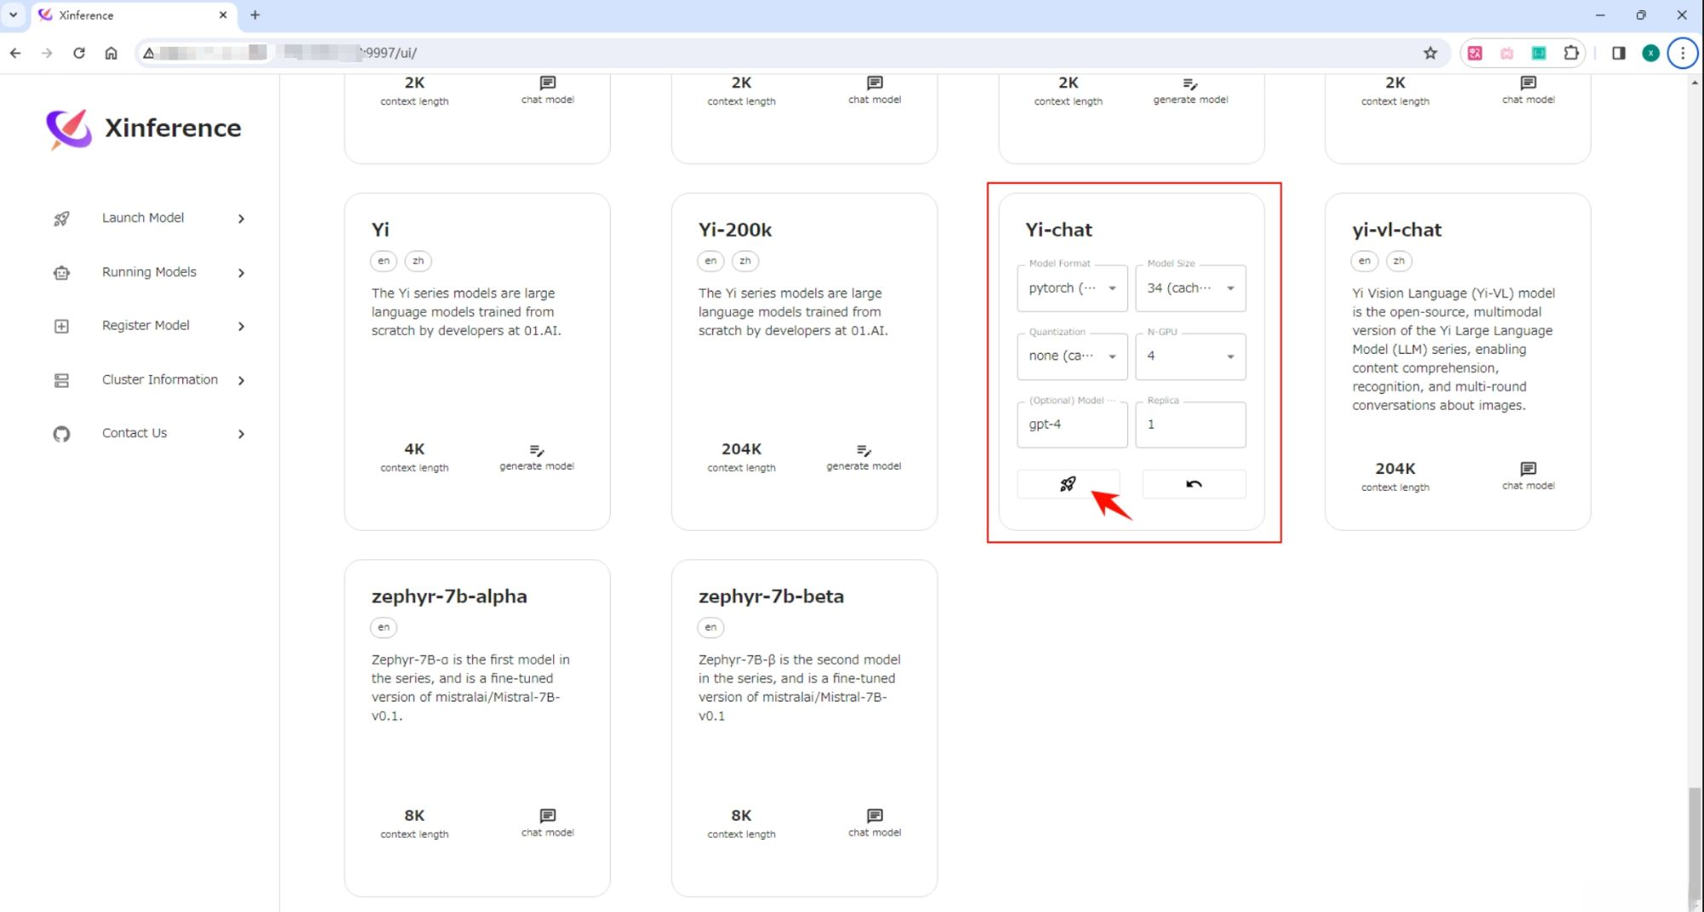Click the Xinference logo icon
1704x912 pixels.
point(69,129)
